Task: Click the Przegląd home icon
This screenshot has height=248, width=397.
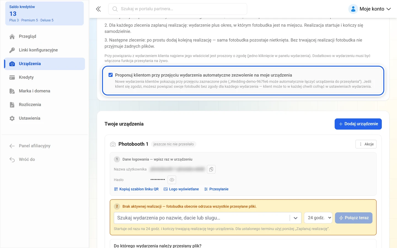Action: pos(12,36)
